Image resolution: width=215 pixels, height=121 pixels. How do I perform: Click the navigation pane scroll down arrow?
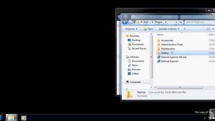click(152, 87)
